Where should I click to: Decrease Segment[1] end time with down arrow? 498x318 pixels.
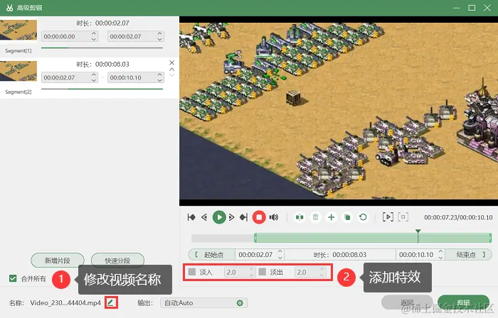click(x=160, y=39)
